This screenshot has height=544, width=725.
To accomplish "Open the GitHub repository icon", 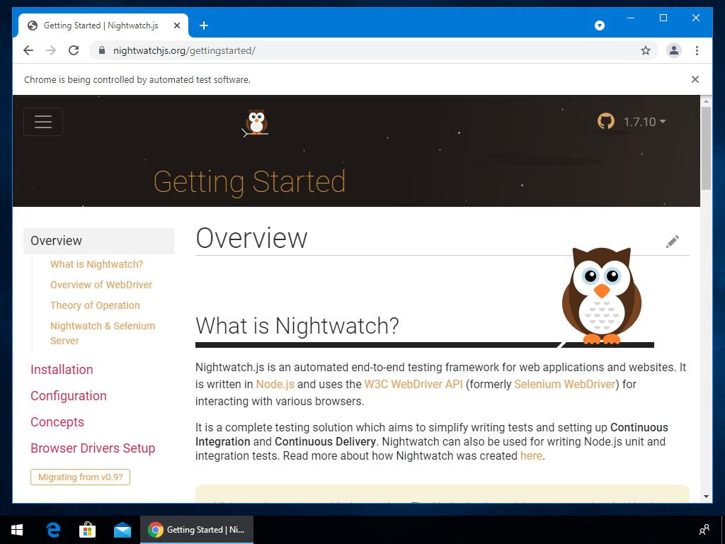I will pos(606,121).
